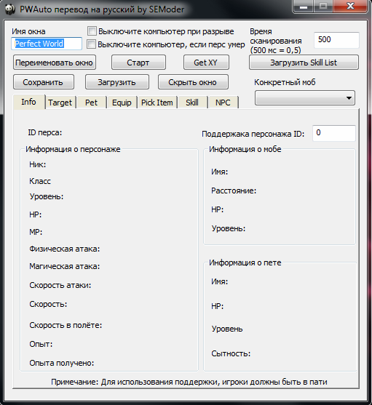
Task: Click the Get XY button
Action: (206, 63)
